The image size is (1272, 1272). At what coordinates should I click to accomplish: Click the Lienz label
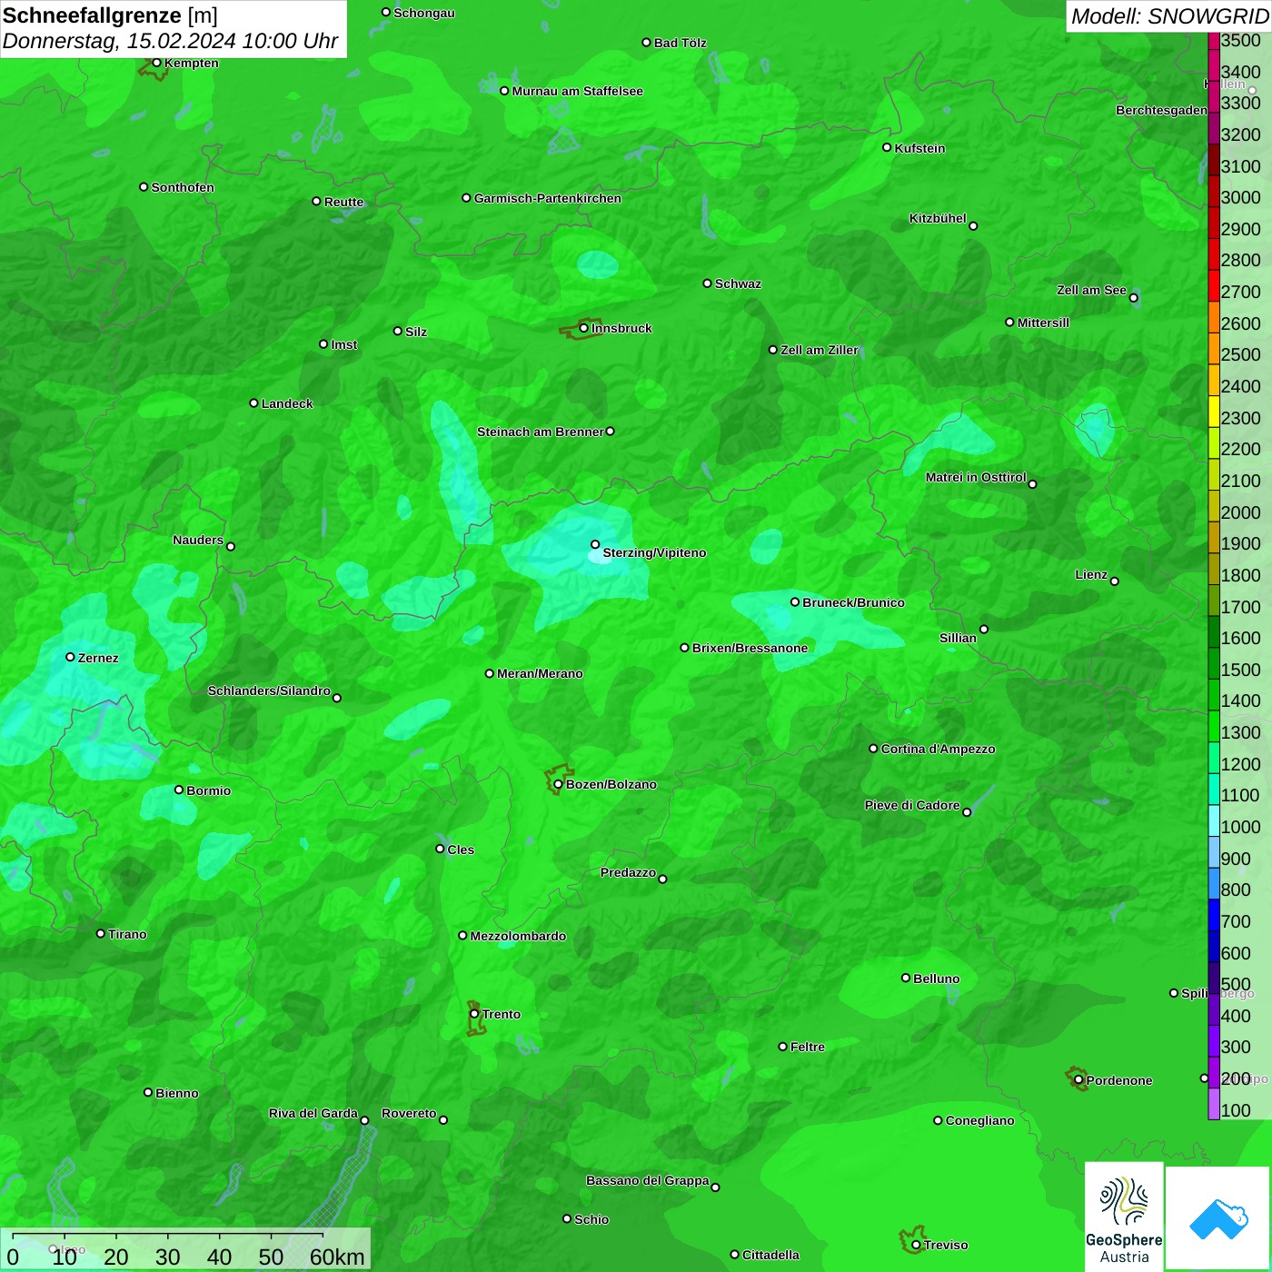1091,574
